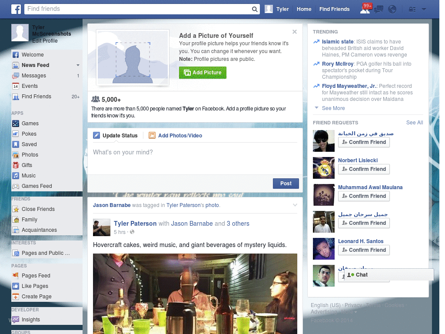This screenshot has height=334, width=445.
Task: Click Tyler profile avatar in top bar
Action: (x=269, y=9)
